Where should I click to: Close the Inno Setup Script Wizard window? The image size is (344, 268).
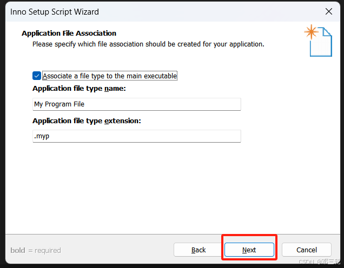pyautogui.click(x=329, y=11)
